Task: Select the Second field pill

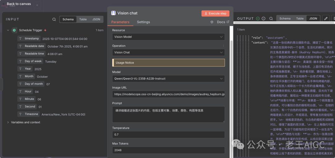Action: [x=27, y=106]
